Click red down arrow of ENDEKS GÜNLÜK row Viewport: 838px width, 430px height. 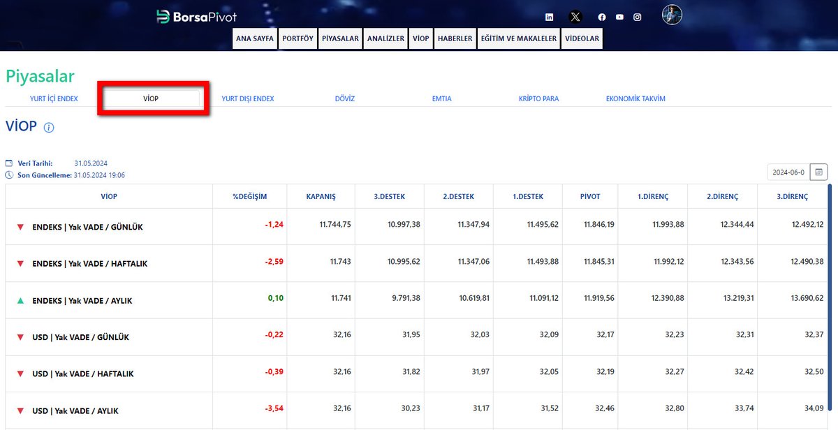20,227
